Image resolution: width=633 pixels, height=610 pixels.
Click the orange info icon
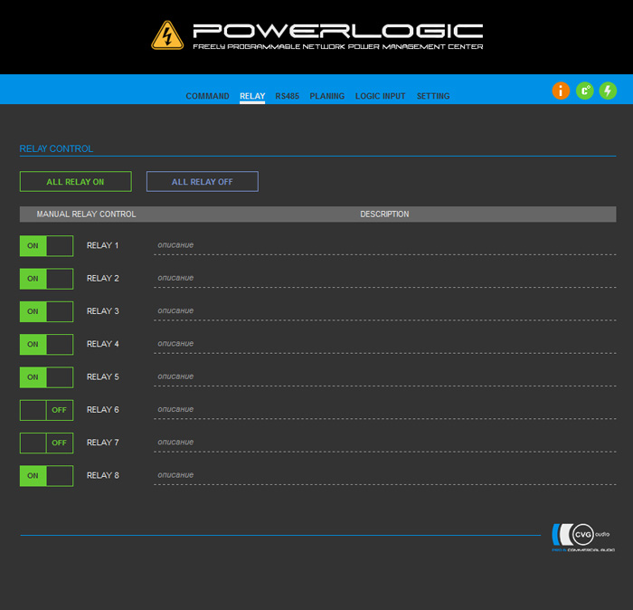[561, 91]
